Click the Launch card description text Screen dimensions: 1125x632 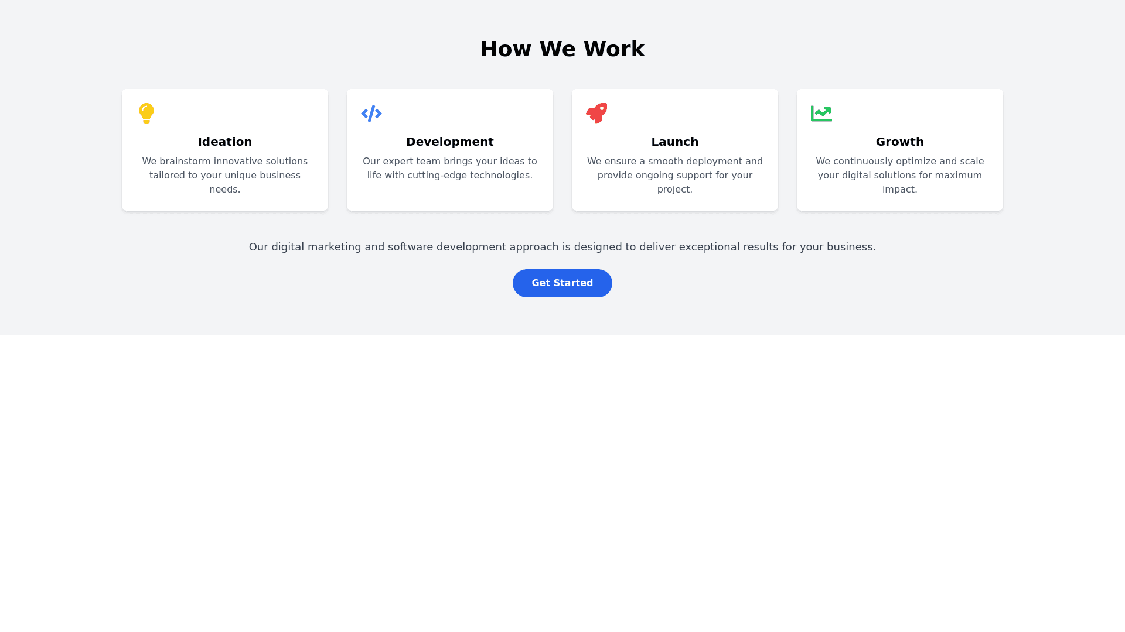(674, 175)
